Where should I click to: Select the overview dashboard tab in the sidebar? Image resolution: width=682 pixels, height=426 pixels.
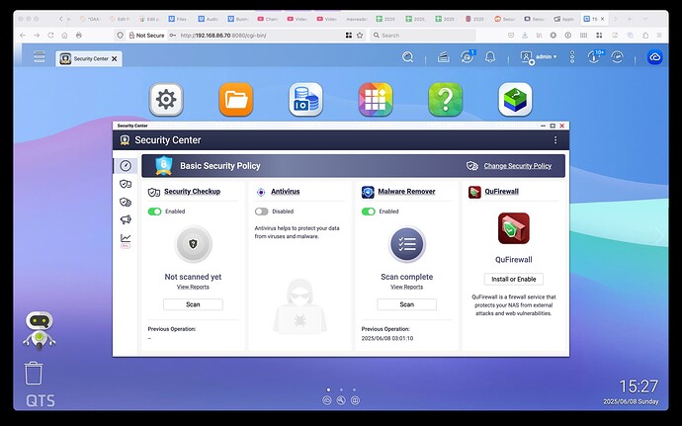[126, 165]
